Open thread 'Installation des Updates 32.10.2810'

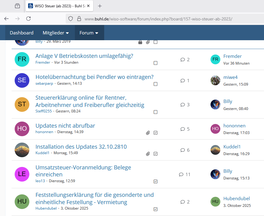(x=81, y=147)
